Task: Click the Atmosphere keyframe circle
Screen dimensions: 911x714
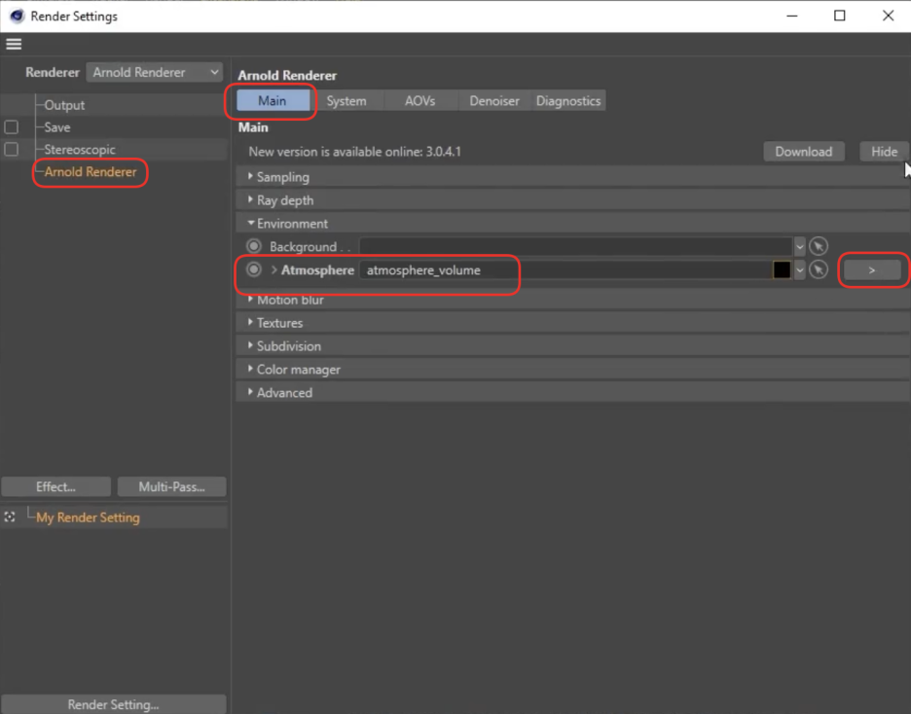Action: coord(254,269)
